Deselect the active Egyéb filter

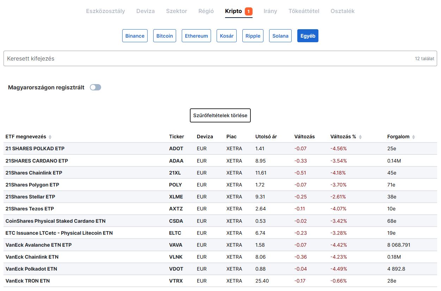pyautogui.click(x=308, y=36)
